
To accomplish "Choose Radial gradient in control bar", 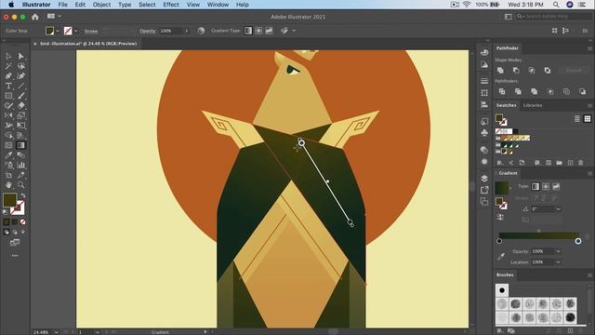I will pos(258,31).
